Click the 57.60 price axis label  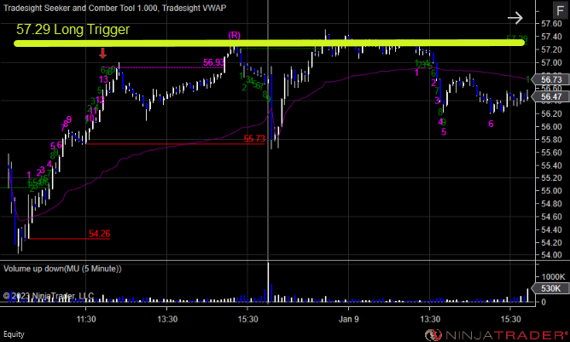coord(551,24)
